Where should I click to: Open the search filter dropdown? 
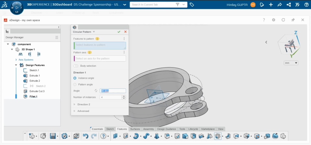pyautogui.click(x=184, y=5)
